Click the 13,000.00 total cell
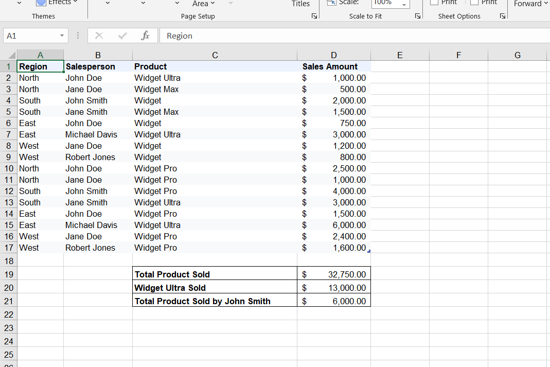The height and width of the screenshot is (367, 550). pyautogui.click(x=333, y=288)
